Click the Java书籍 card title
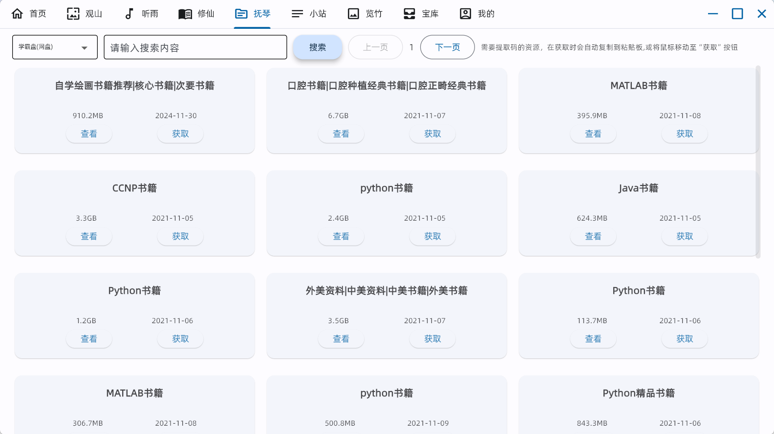The height and width of the screenshot is (434, 774). pos(639,188)
